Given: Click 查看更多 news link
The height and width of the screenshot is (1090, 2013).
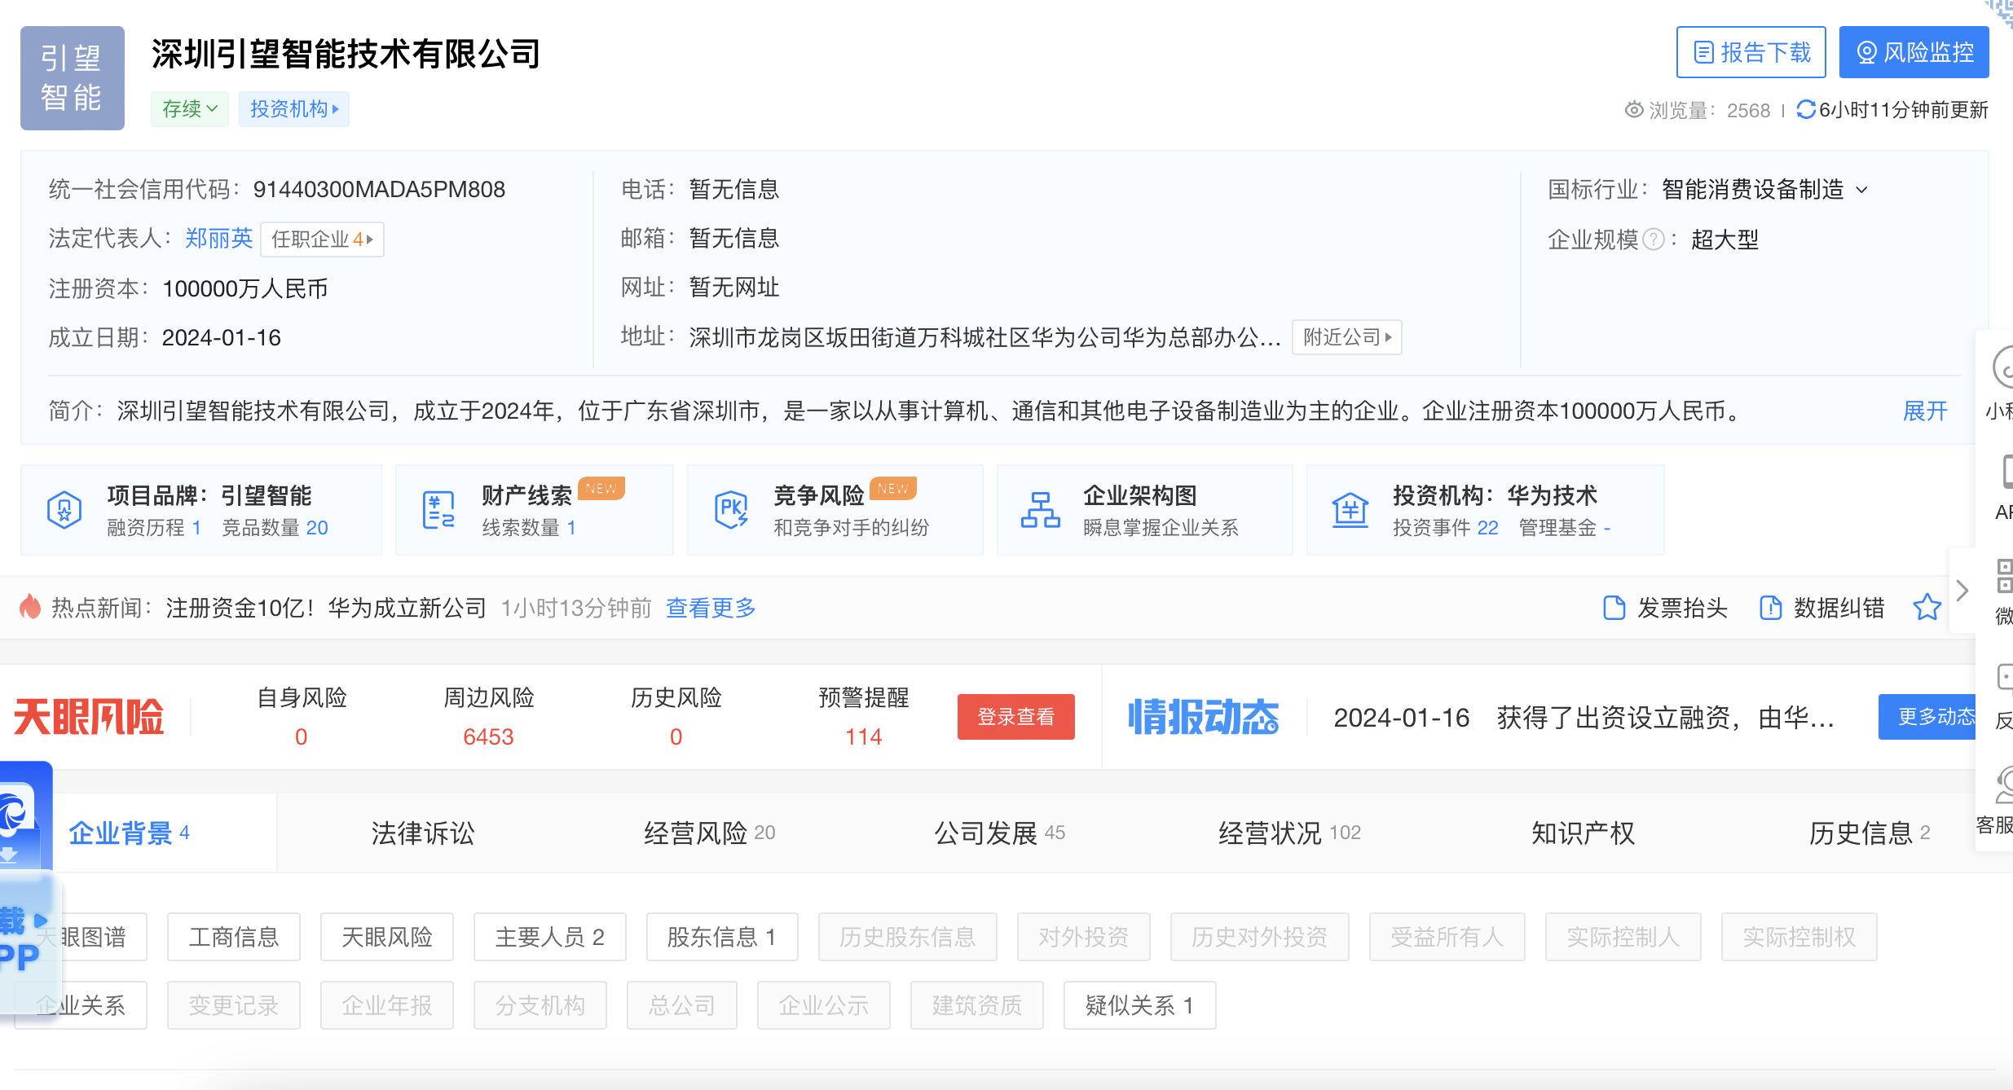Looking at the screenshot, I should pos(711,608).
